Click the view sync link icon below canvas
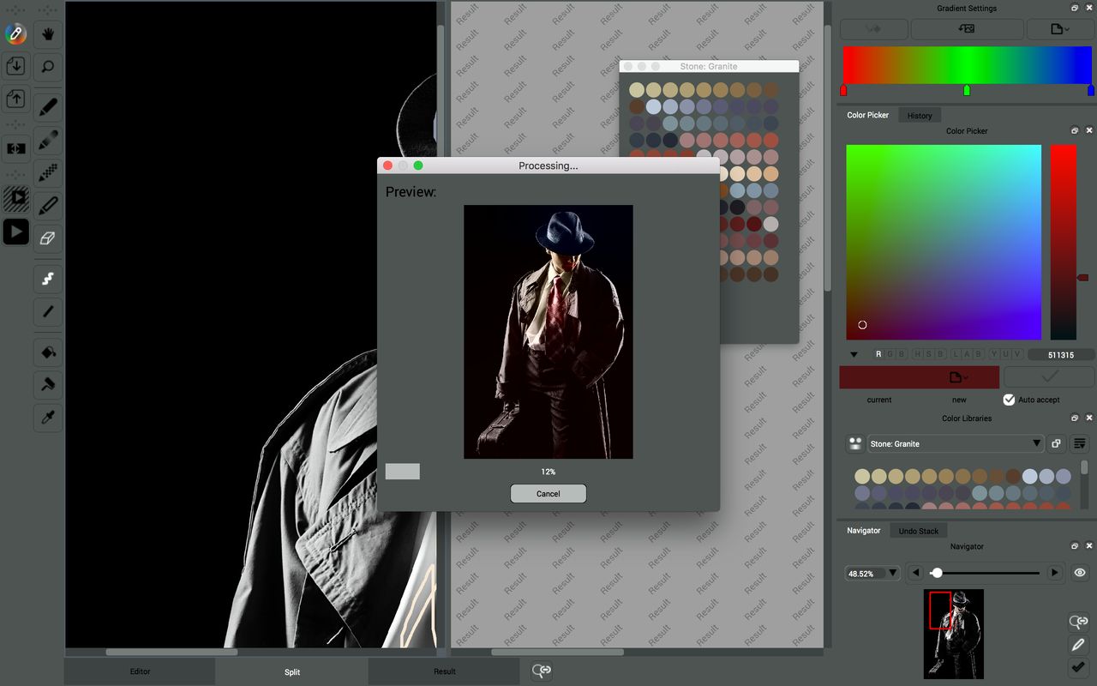The image size is (1097, 686). pyautogui.click(x=541, y=671)
